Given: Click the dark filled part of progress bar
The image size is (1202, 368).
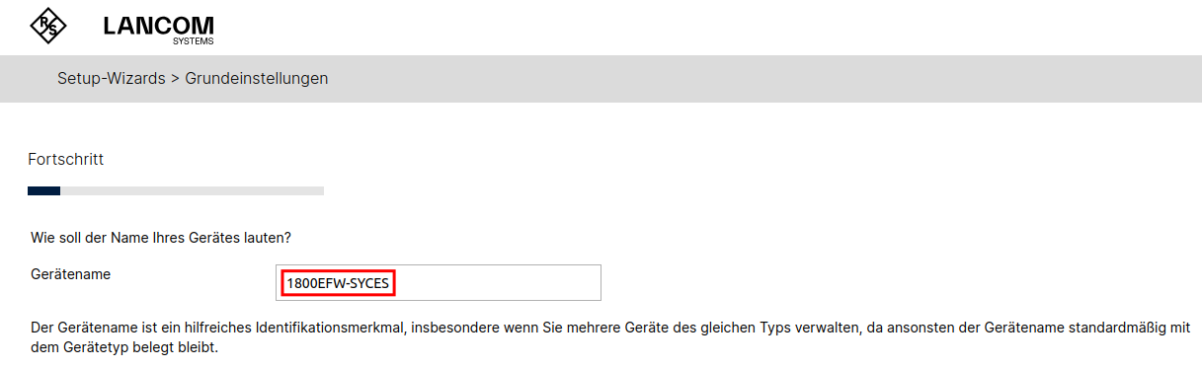Looking at the screenshot, I should [x=43, y=190].
